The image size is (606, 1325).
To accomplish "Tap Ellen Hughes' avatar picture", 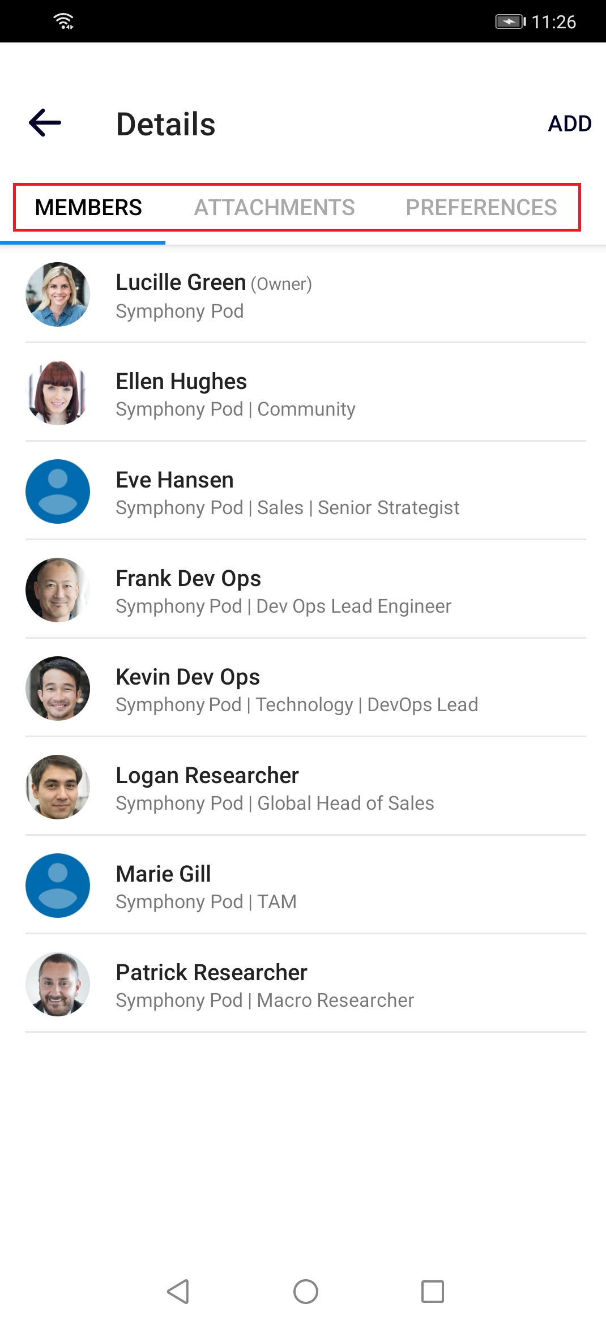I will [x=58, y=393].
